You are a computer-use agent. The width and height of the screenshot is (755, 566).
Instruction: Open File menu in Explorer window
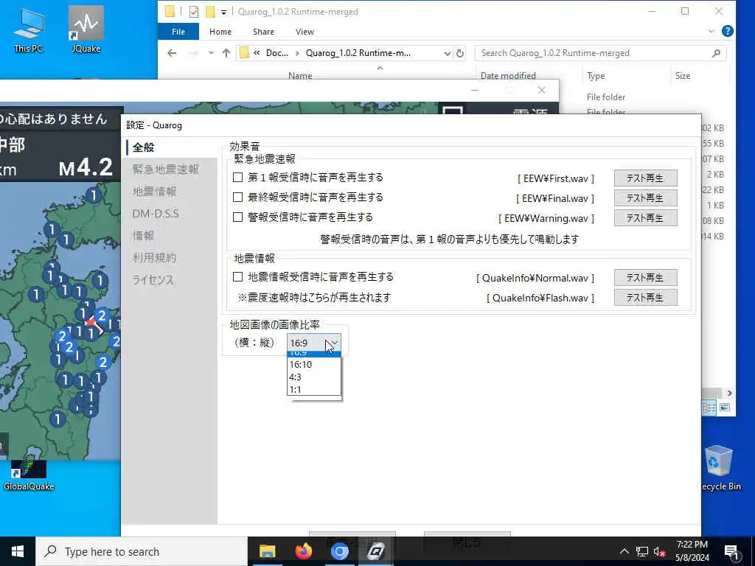click(x=178, y=32)
